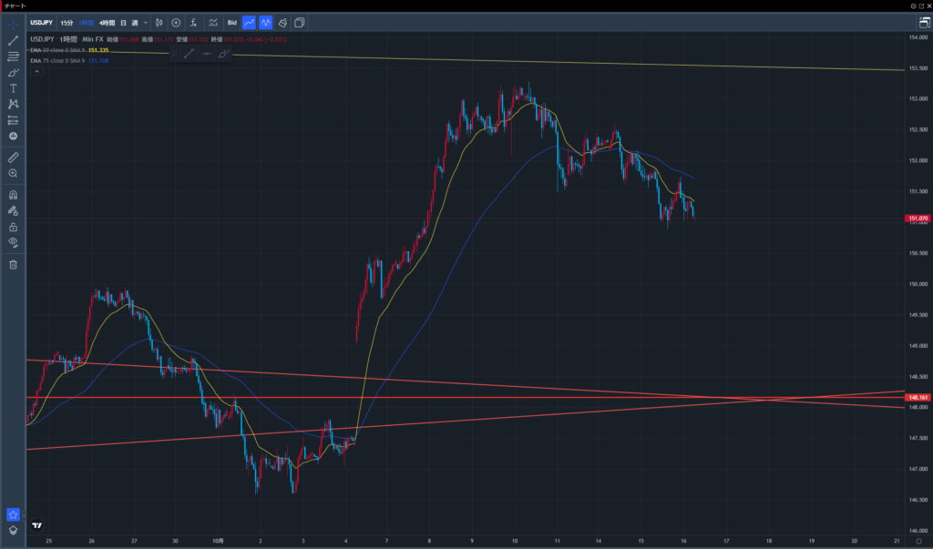This screenshot has width=933, height=549.
Task: Toggle lock all drawing tools
Action: pos(13,226)
